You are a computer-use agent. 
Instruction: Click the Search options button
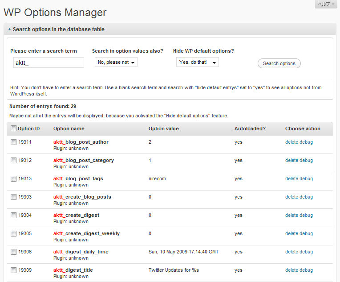click(279, 63)
